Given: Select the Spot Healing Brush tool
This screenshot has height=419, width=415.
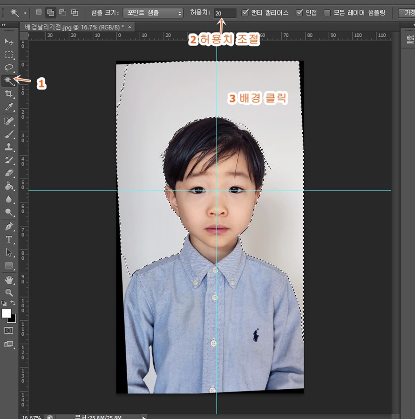Looking at the screenshot, I should (x=9, y=122).
